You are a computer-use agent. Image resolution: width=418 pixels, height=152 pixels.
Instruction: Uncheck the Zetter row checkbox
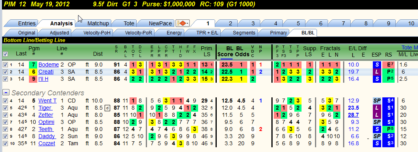(5, 115)
